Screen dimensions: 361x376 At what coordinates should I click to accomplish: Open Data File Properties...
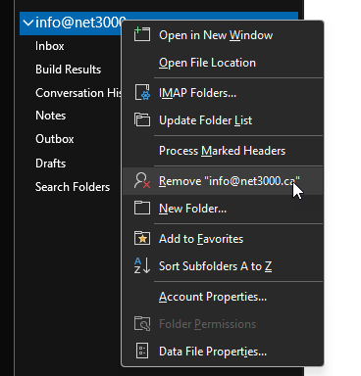[x=223, y=352]
